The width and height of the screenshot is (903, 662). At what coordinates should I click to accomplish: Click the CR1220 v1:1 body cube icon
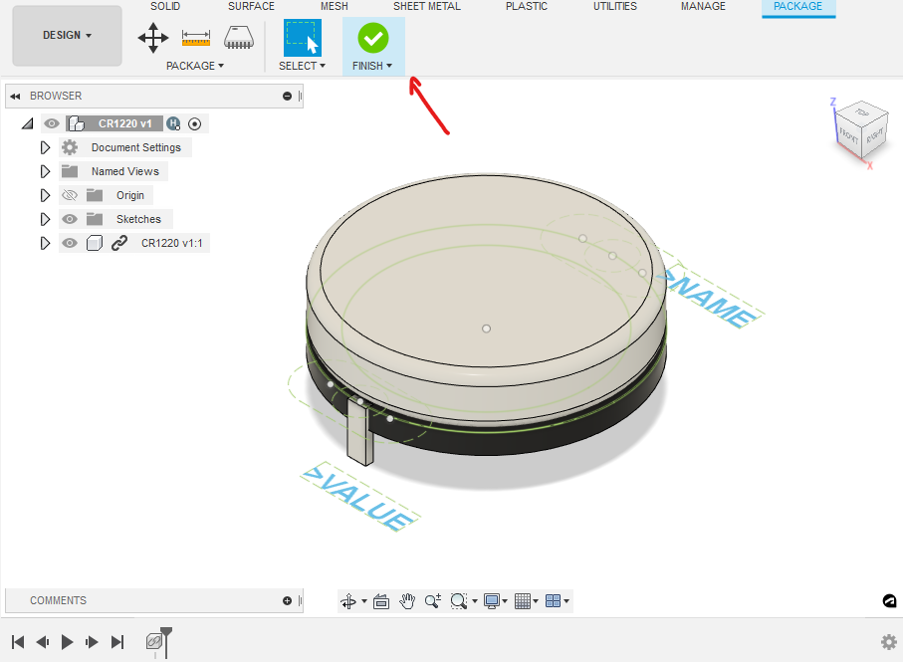click(95, 244)
